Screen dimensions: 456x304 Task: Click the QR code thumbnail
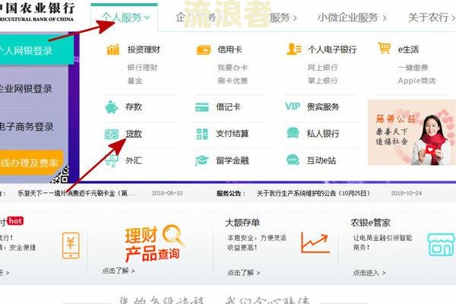pos(61,174)
